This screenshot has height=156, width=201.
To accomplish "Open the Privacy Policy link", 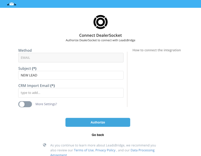I will pyautogui.click(x=105, y=150).
